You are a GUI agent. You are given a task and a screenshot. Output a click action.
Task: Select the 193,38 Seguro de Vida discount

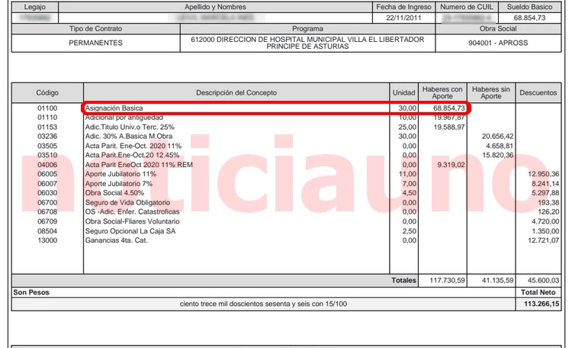548,202
